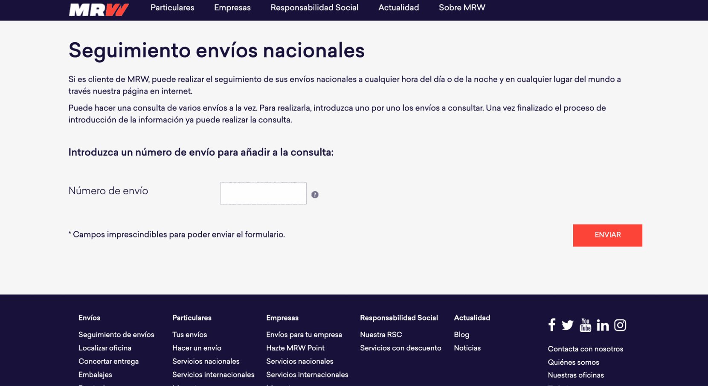Focus the Número de envío input field
Image resolution: width=708 pixels, height=386 pixels.
pos(263,193)
